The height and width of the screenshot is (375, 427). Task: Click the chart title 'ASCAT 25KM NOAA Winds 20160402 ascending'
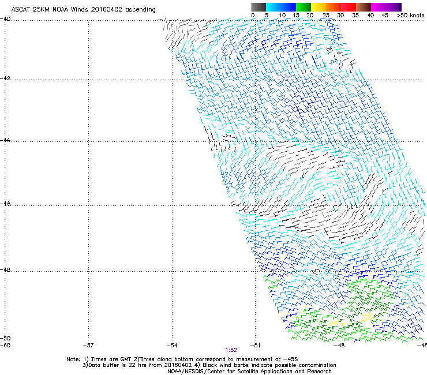[83, 10]
